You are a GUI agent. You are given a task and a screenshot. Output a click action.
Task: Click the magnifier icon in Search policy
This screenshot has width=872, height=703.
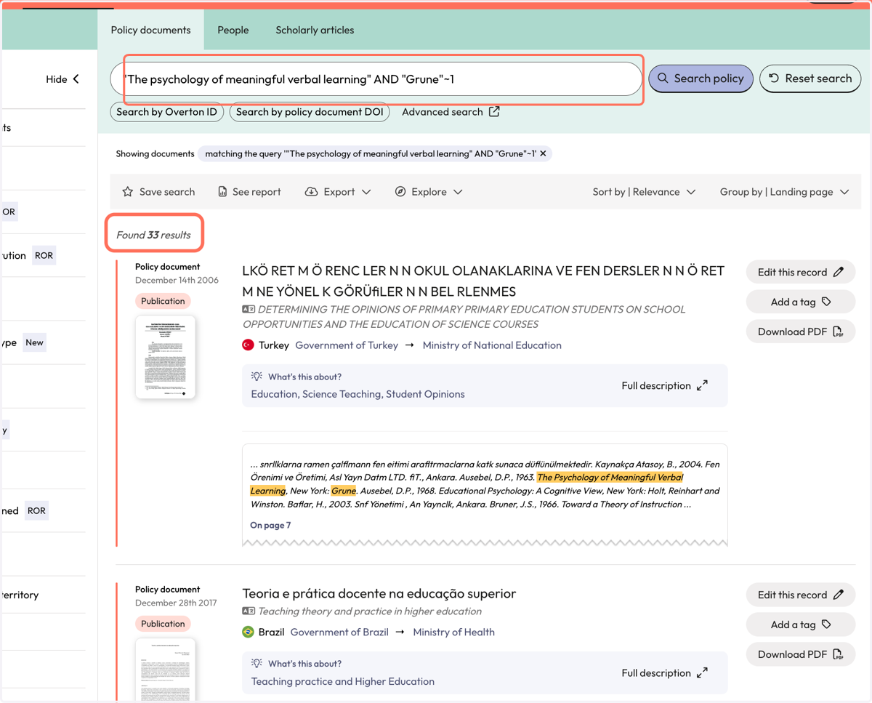pos(663,79)
